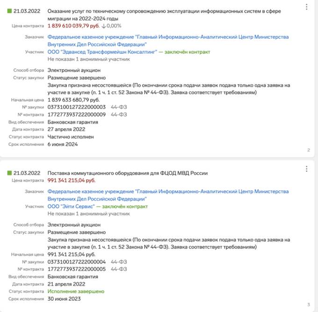Open the customer link in the switching equipment card
318x312 pixels.
point(168,195)
